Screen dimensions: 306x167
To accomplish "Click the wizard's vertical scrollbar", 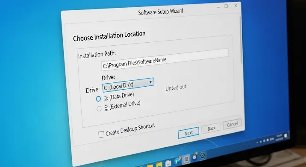I will pyautogui.click(x=241, y=40).
